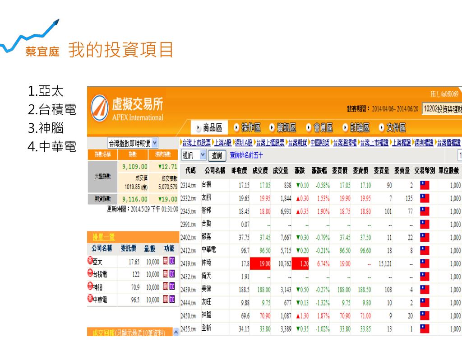Viewport: 462px width, 347px height.
Task: Open 台灣上市股票 market link
Action: pos(197,143)
